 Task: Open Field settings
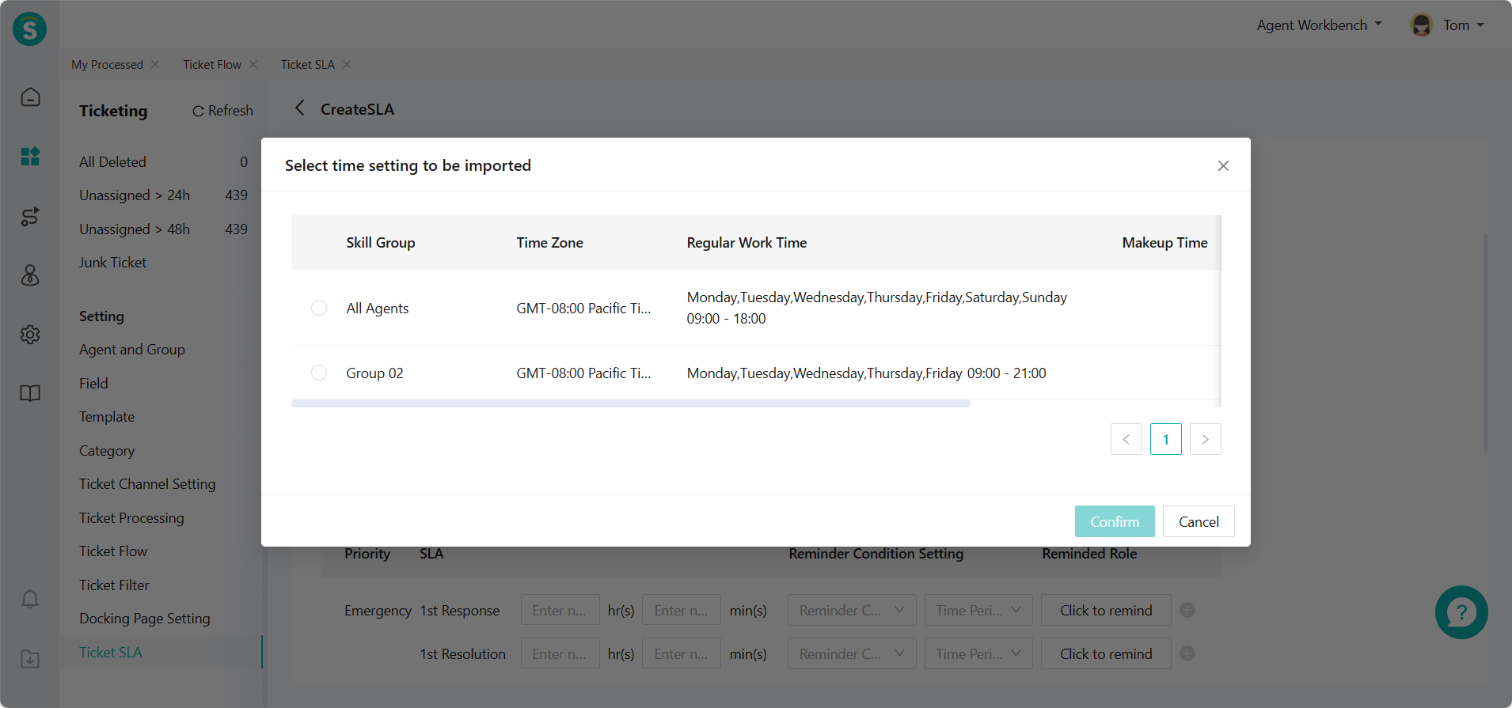pyautogui.click(x=93, y=383)
